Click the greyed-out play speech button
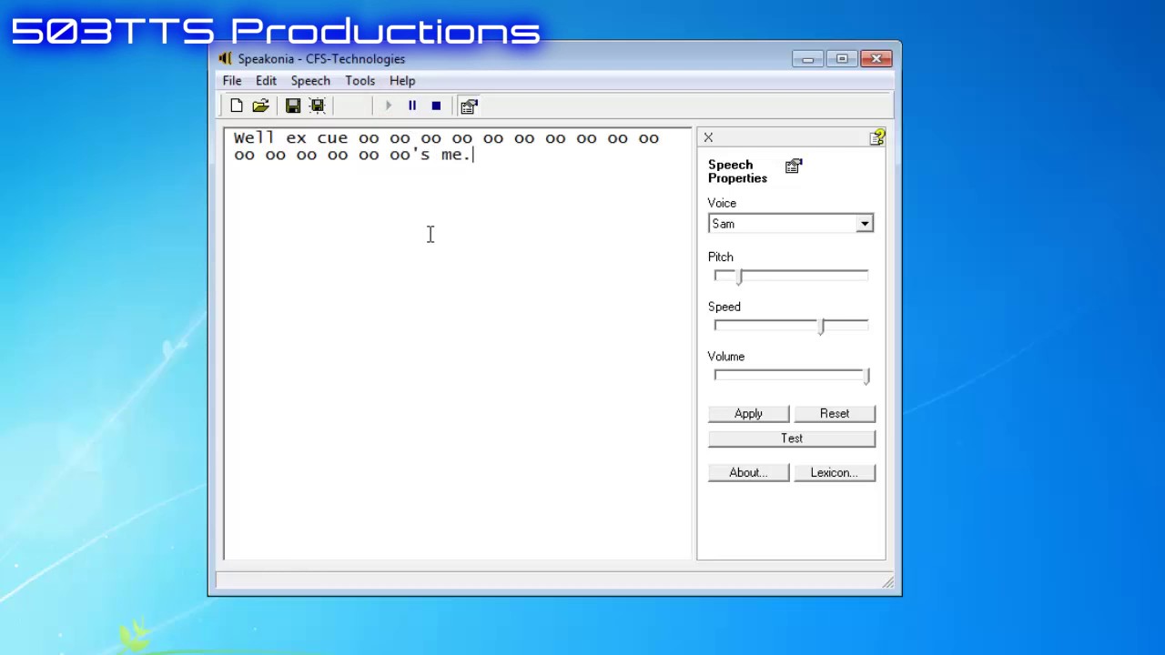This screenshot has width=1165, height=655. pos(388,106)
